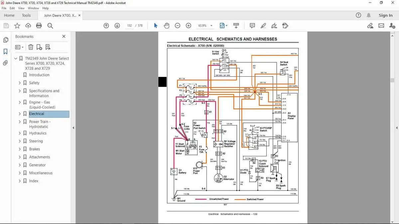Viewport: 399px width, 224px height.
Task: Select the arrow selection tool
Action: (156, 26)
